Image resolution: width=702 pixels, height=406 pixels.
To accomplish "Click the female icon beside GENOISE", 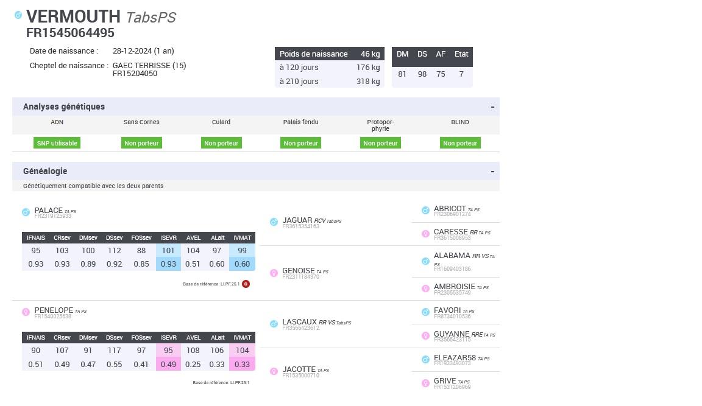I will coord(274,273).
